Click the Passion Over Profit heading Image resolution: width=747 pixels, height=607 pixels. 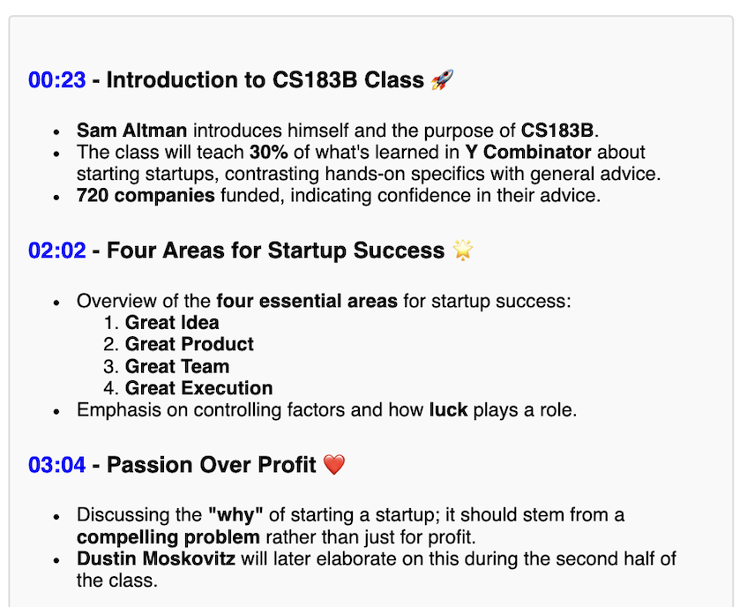coord(211,465)
